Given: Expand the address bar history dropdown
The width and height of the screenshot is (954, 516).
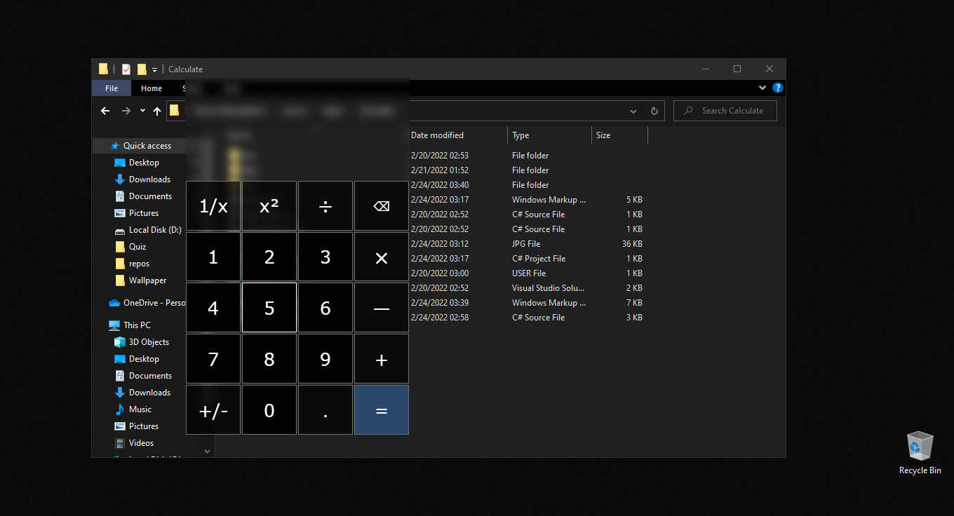Looking at the screenshot, I should 633,111.
